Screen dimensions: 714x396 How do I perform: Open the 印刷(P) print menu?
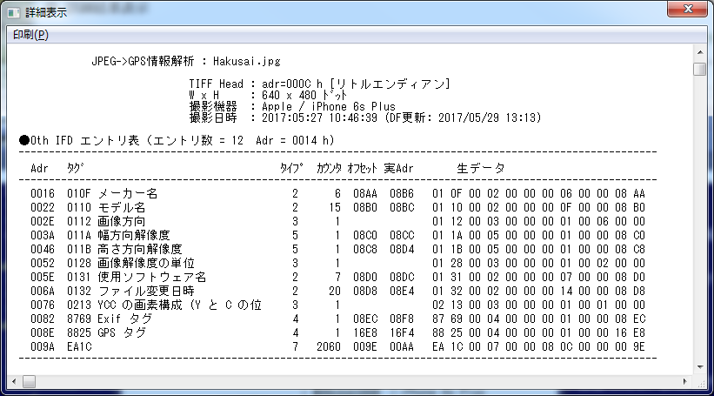tap(31, 35)
